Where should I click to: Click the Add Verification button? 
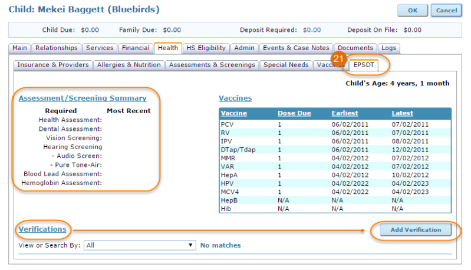click(415, 230)
